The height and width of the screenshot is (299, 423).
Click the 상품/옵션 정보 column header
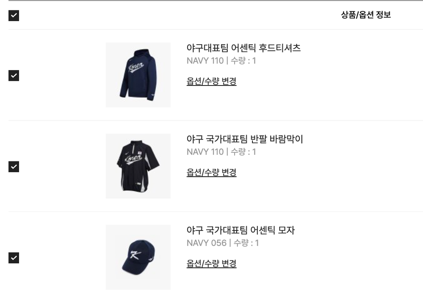366,15
